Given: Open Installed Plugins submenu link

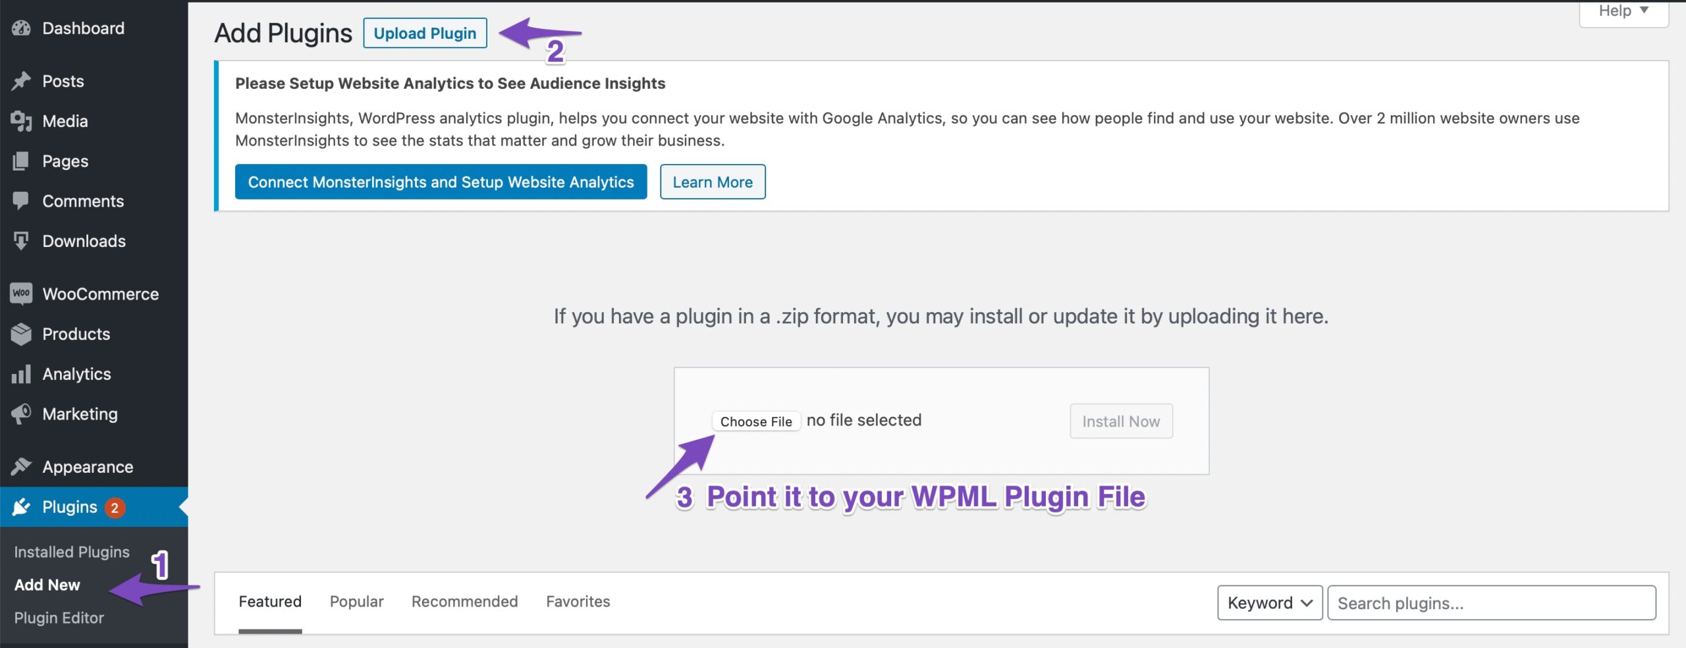Looking at the screenshot, I should [72, 552].
